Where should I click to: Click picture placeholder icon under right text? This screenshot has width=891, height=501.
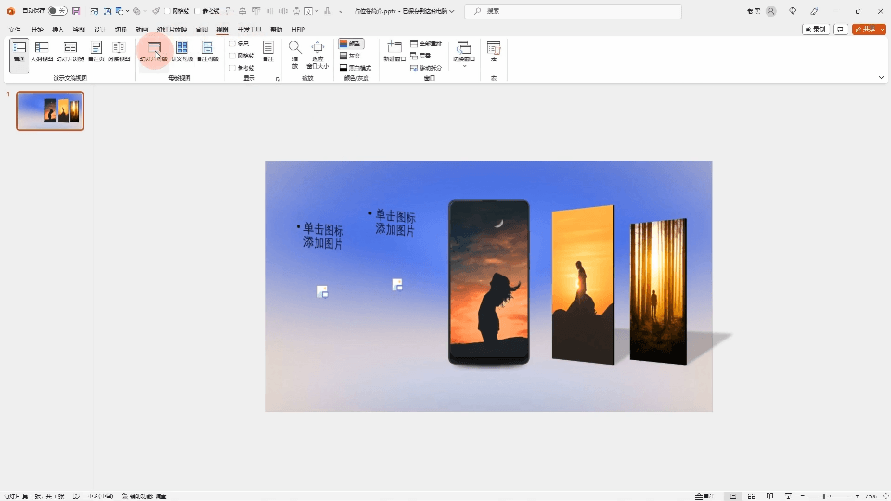[397, 285]
